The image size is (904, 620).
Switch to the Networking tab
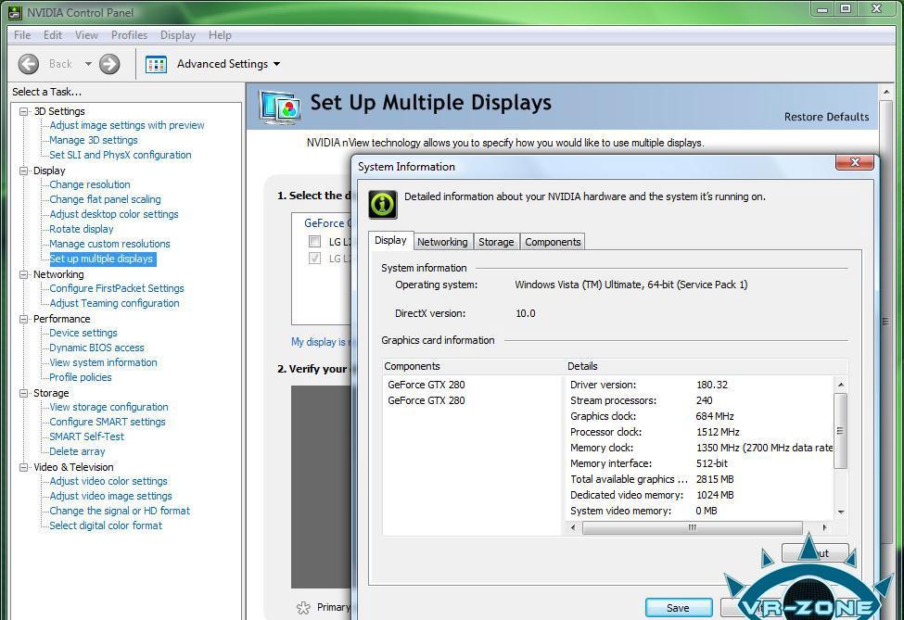(443, 242)
